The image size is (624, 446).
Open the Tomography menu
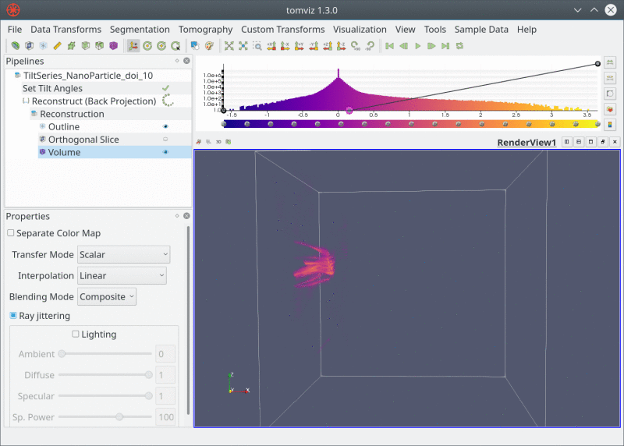coord(205,30)
